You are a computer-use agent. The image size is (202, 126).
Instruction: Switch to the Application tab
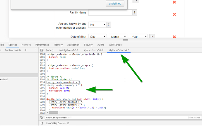coord(73,45)
